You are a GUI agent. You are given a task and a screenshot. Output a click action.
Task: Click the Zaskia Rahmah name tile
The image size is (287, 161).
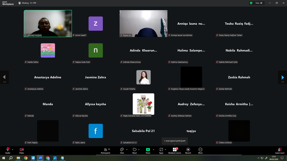pyautogui.click(x=239, y=77)
